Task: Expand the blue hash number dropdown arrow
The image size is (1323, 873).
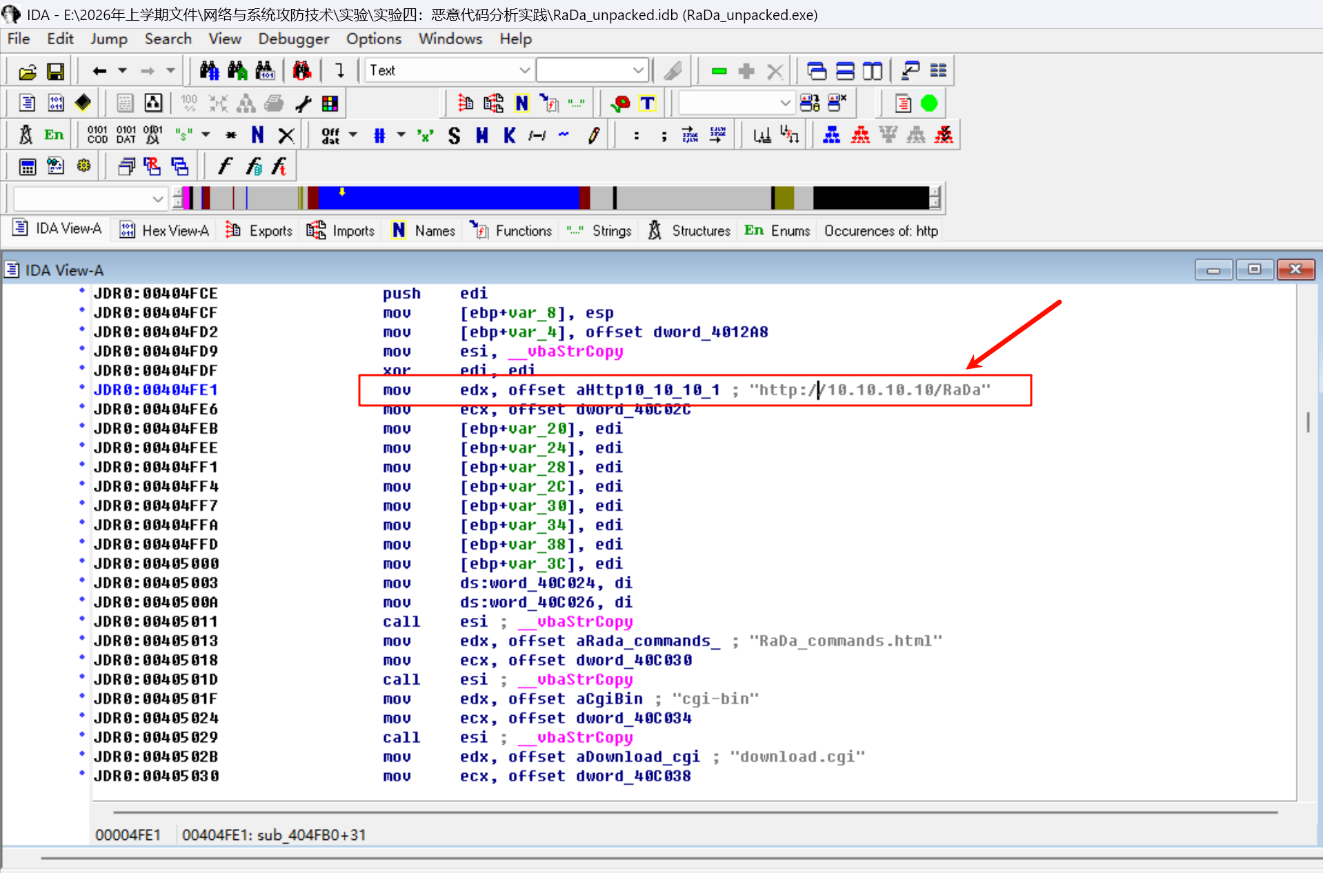Action: [x=401, y=134]
